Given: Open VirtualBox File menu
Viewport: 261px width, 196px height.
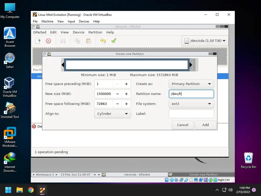Looking at the screenshot, I should (x=35, y=21).
